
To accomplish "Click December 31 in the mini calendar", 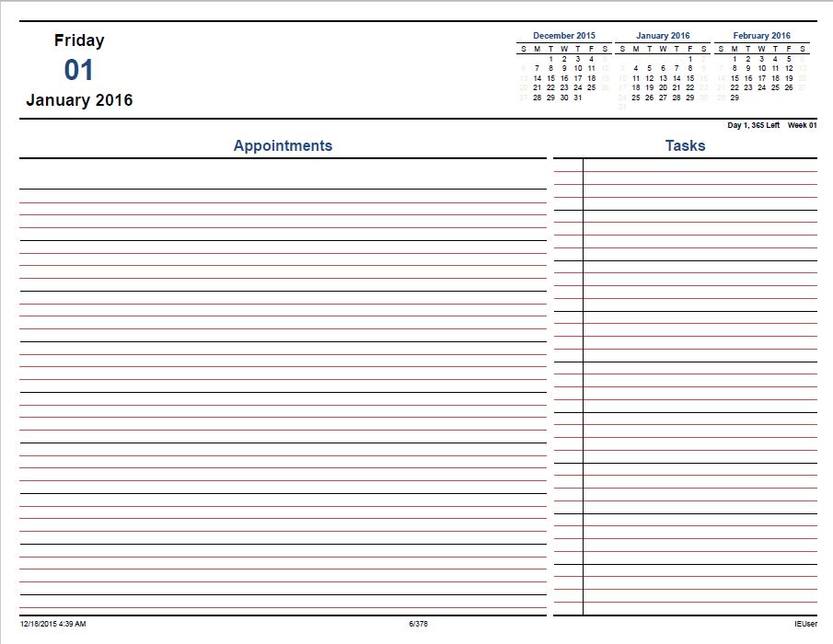I will (x=577, y=98).
